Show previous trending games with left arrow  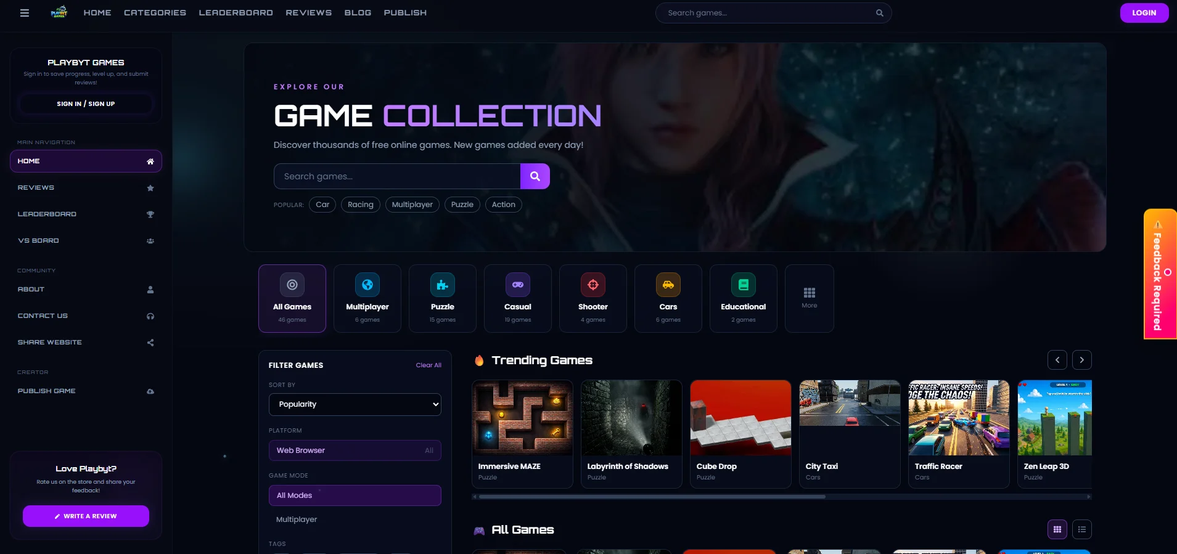[1057, 360]
